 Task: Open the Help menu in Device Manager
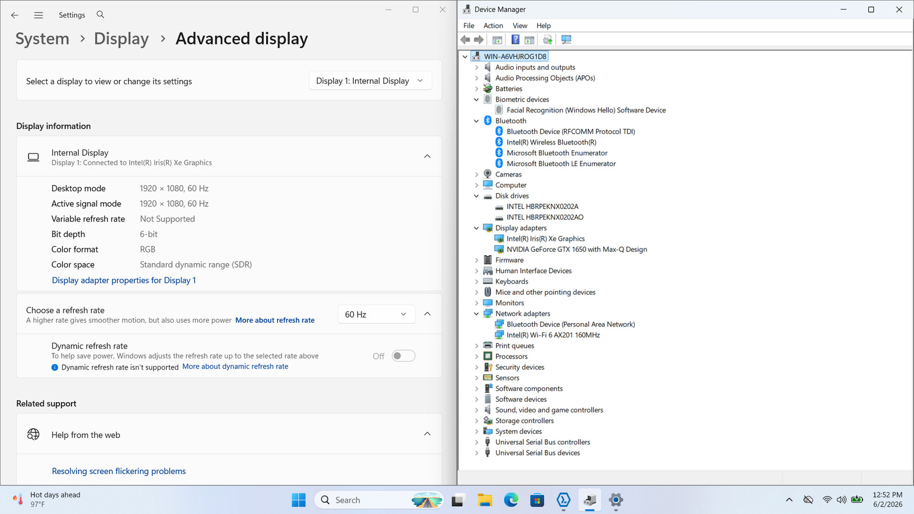point(543,26)
